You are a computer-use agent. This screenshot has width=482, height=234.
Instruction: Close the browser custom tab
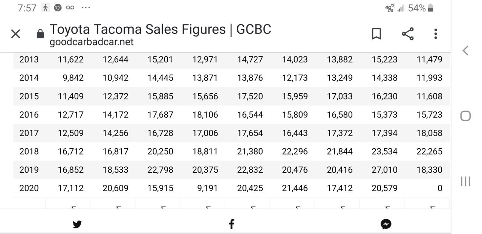pyautogui.click(x=15, y=34)
